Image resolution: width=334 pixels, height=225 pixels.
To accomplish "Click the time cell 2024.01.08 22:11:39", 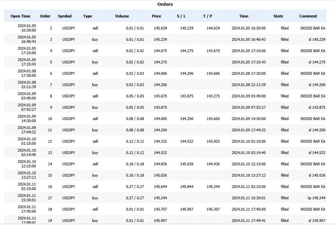I will pos(248,85).
